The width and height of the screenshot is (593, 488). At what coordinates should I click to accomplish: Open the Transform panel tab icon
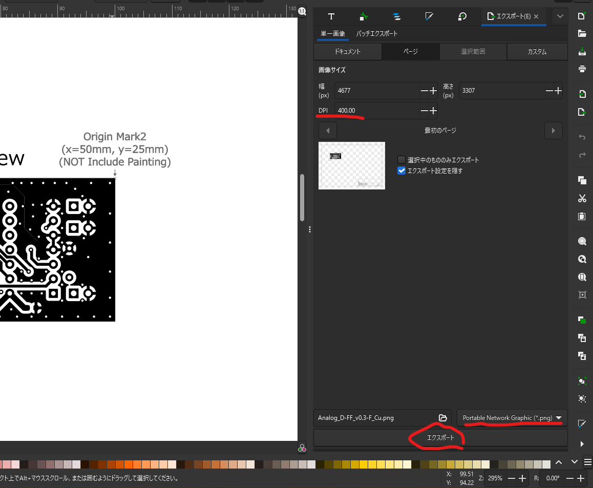[462, 16]
